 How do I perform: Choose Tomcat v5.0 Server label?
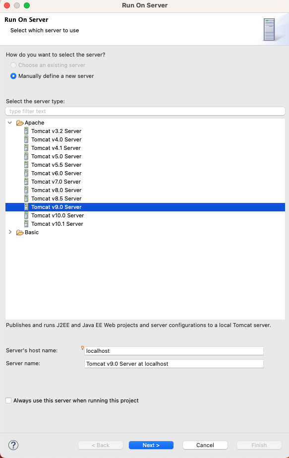(57, 157)
